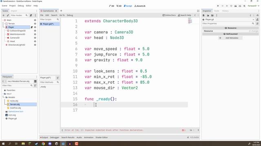Screen dimensions: 261x146
Task: Toggle alphabetical sorting of methods list
Action: pyautogui.click(x=58, y=77)
